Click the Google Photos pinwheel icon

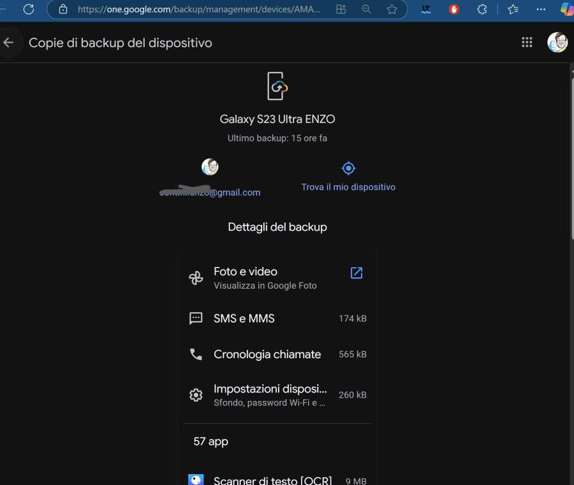(196, 278)
